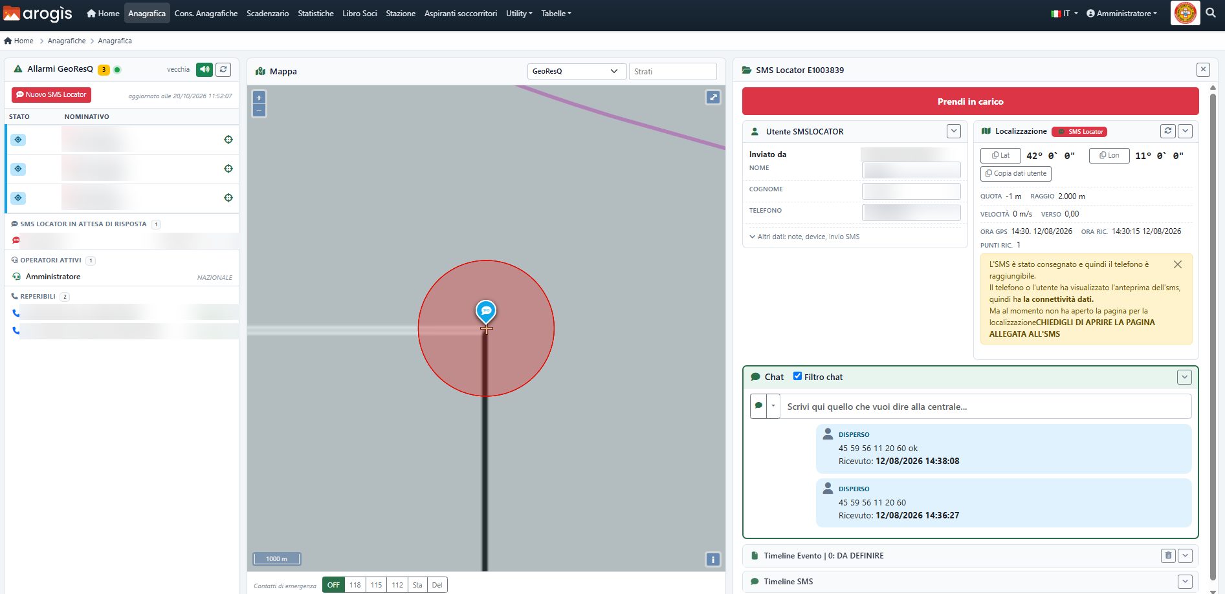The image size is (1225, 594).
Task: Refresh the Allarmi GeoResQ list
Action: point(223,69)
